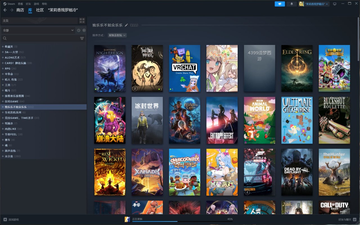The width and height of the screenshot is (360, 225).
Task: Expand the 半条命 category
Action: [3, 74]
